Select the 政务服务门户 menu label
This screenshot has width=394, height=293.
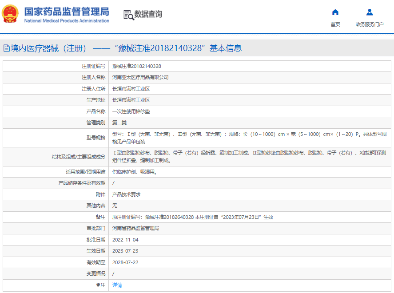[x=370, y=24]
